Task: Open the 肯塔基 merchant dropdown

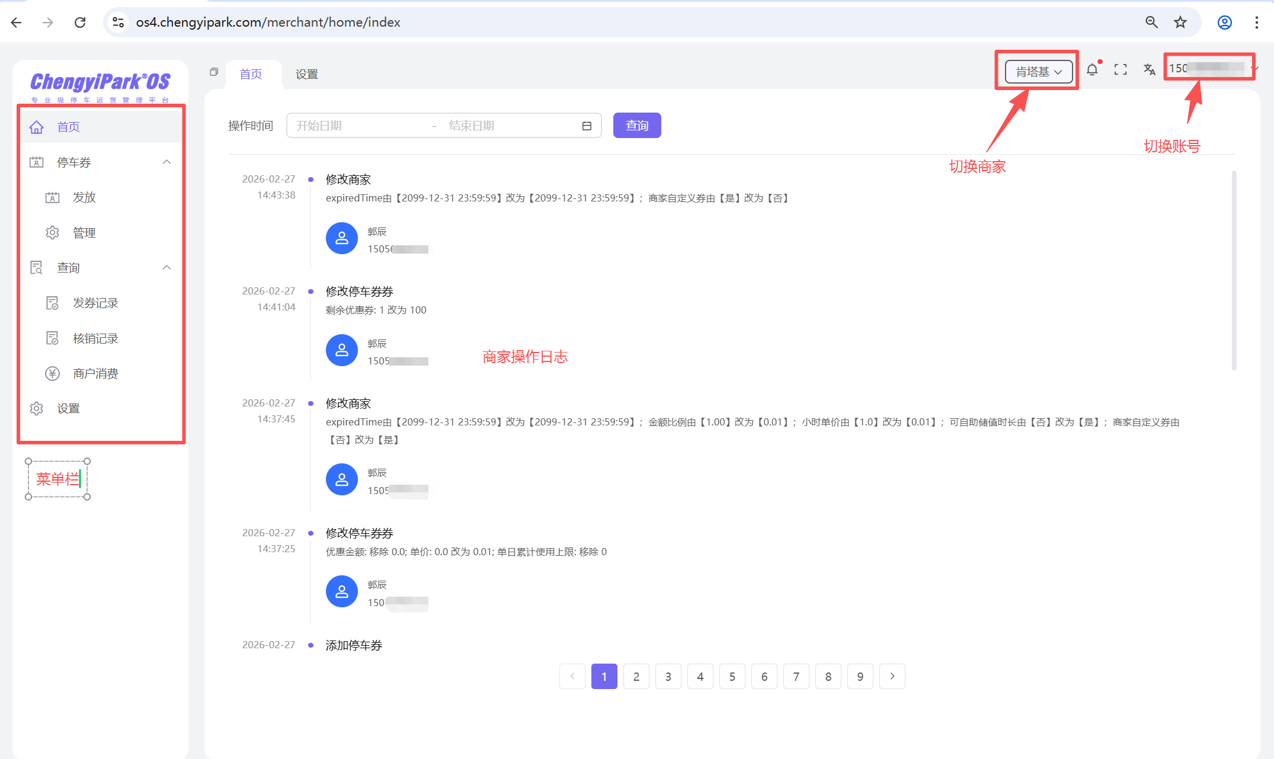Action: [1038, 72]
